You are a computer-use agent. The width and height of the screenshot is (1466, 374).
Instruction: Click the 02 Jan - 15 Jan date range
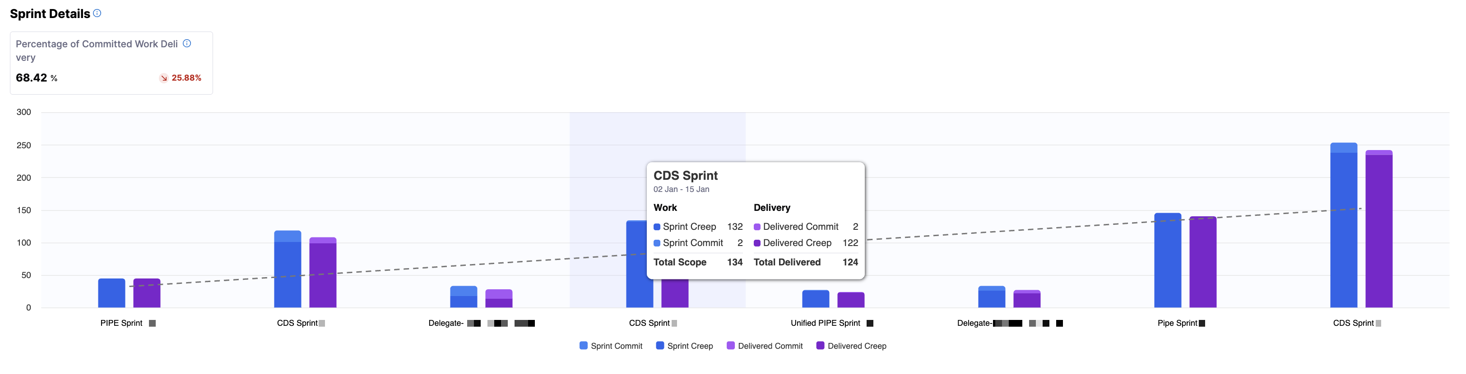pyautogui.click(x=681, y=189)
